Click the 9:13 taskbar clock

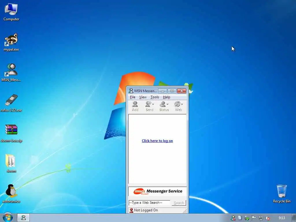click(x=282, y=218)
